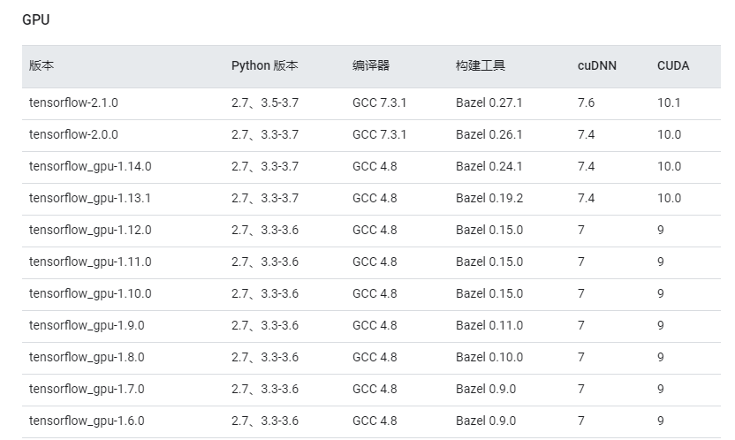Click cuDNN 7 in tensorflow_gpu-1.7.0 row

pos(581,390)
